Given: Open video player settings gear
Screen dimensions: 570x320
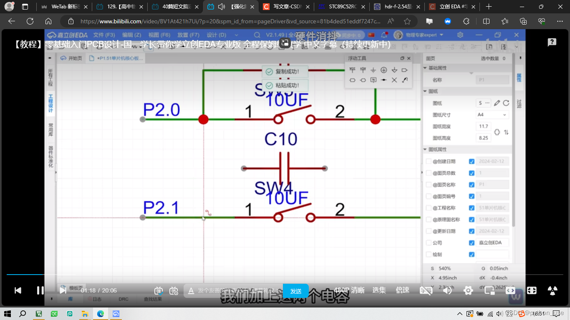Looking at the screenshot, I should (468, 290).
